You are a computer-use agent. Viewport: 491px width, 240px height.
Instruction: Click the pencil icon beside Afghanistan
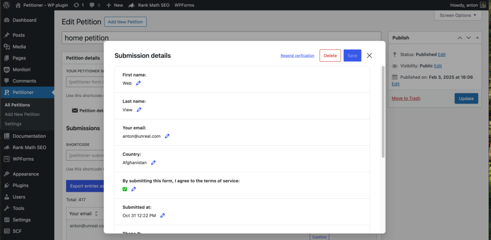[153, 163]
